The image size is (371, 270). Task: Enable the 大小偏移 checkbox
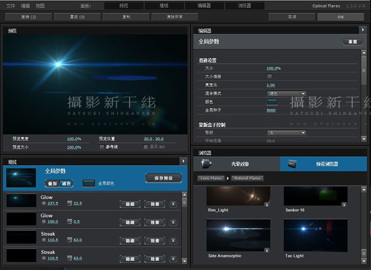(269, 76)
